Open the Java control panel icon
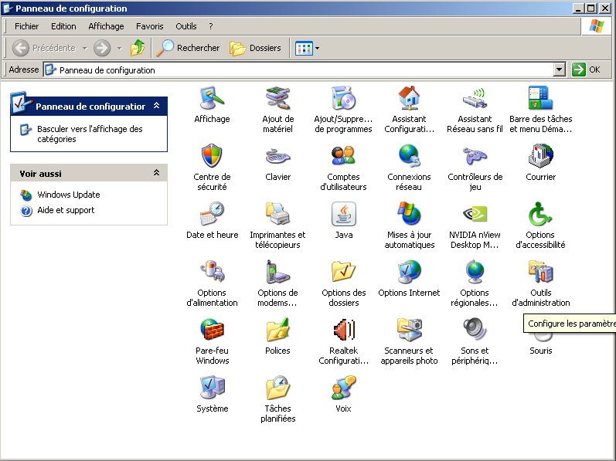Viewport: 616px width, 461px height. tap(343, 214)
